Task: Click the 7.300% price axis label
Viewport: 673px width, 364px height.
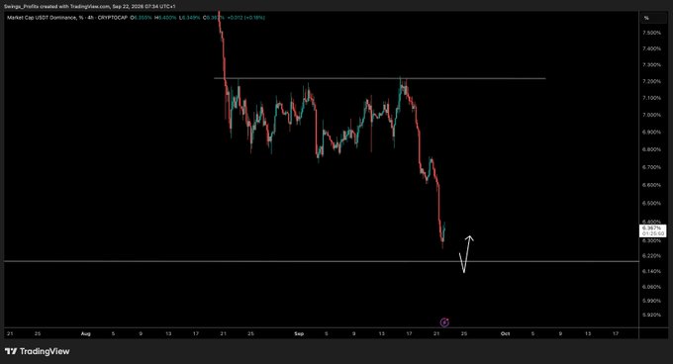Action: click(x=651, y=64)
